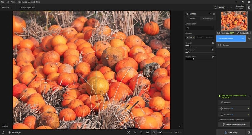The image size is (252, 135).
Task: Select the Strong AI model option
Action: [200, 37]
